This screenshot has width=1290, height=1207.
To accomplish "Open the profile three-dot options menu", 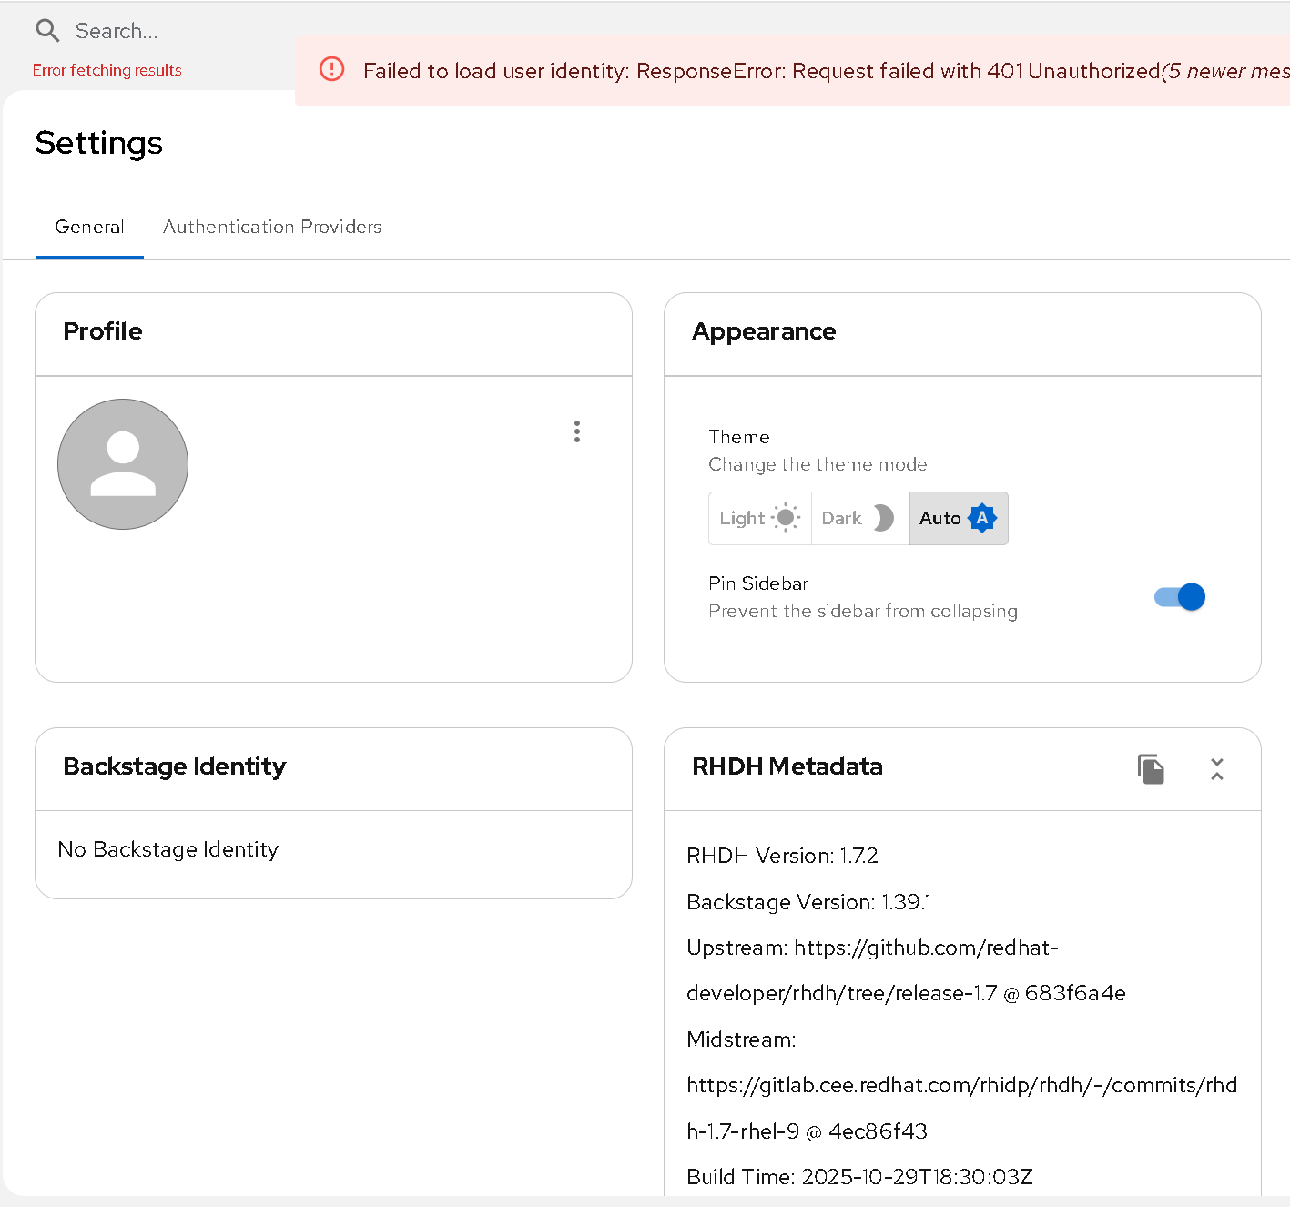I will click(577, 431).
